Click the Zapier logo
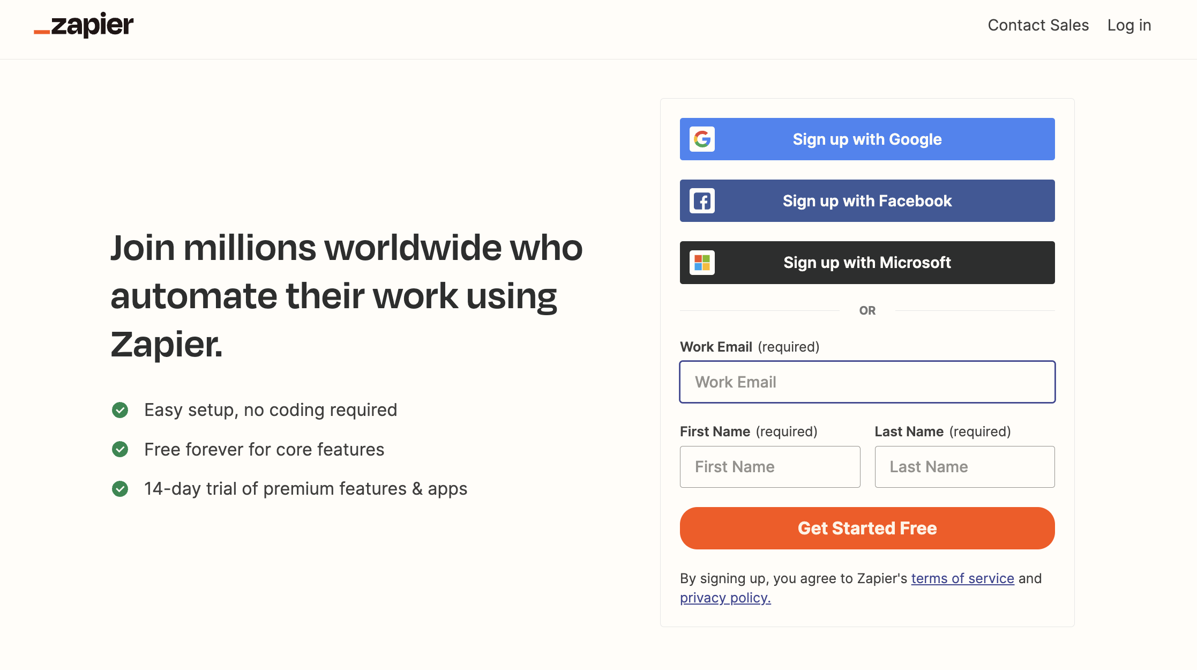The image size is (1197, 670). tap(84, 25)
